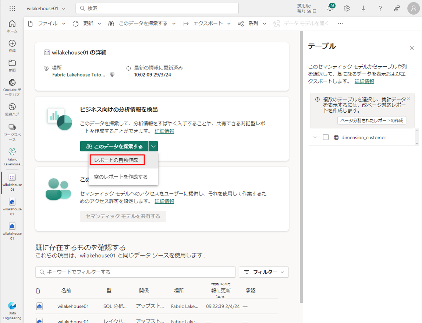The height and width of the screenshot is (323, 422).
Task: Open wilakehouse01 in the SQL 分析 row
Action: pos(73,306)
